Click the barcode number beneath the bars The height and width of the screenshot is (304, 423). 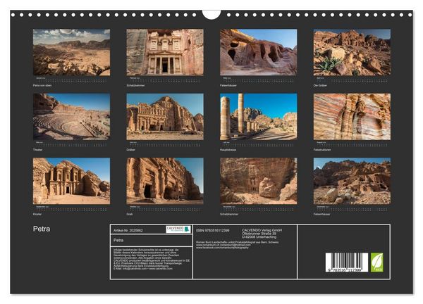point(345,270)
